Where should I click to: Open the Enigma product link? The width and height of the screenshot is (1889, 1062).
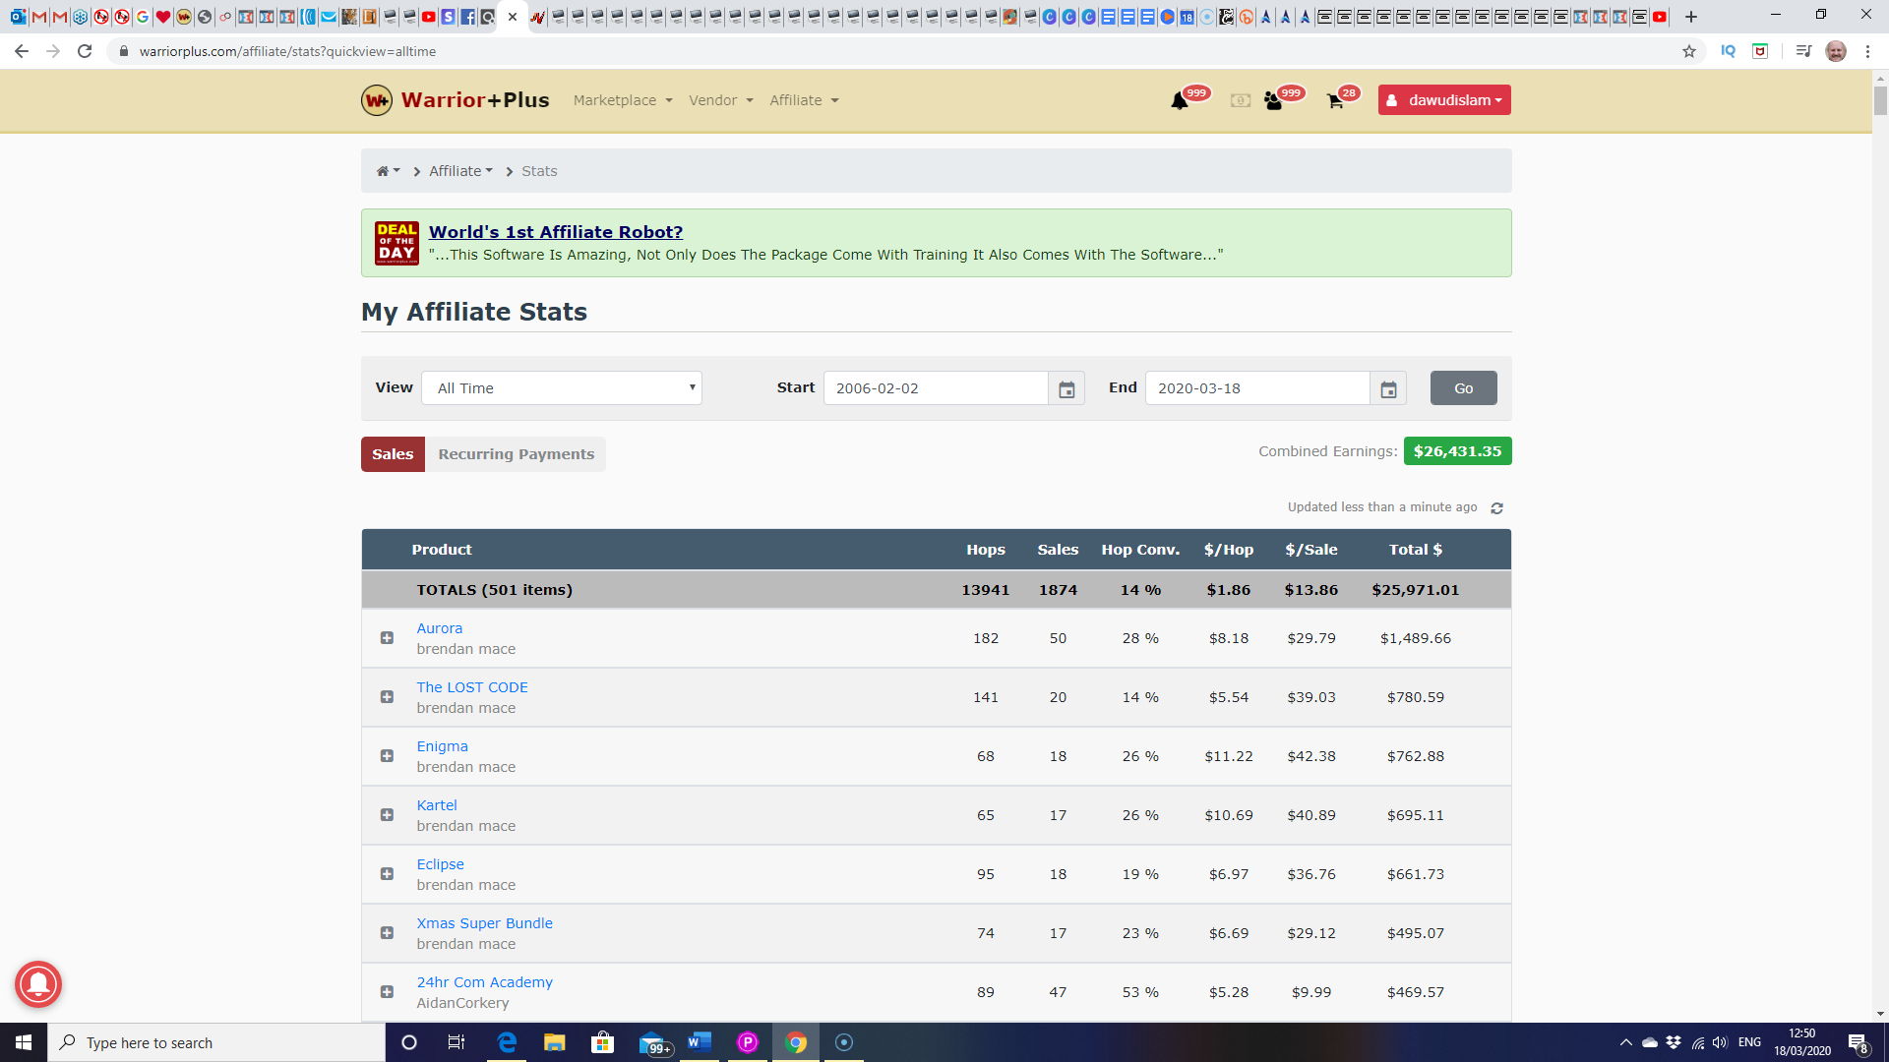click(x=442, y=746)
